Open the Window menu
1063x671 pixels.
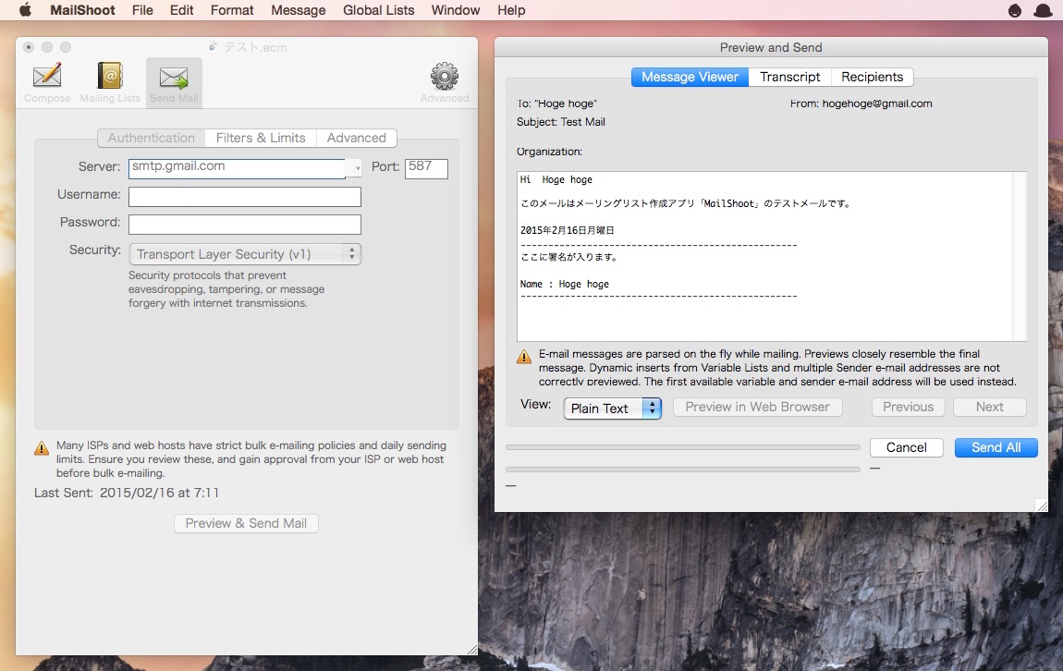[x=456, y=10]
